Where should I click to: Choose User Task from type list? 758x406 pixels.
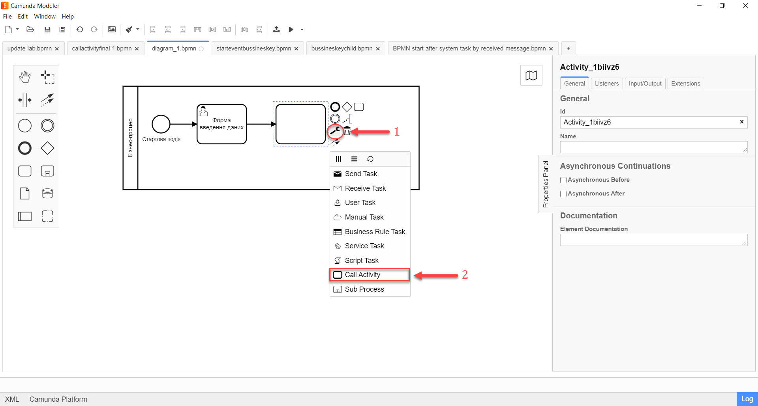(370, 203)
